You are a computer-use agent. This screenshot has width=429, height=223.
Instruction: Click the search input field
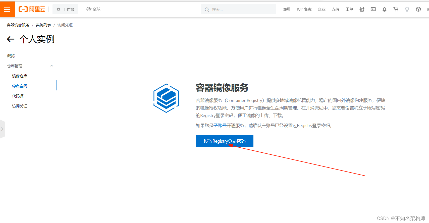pos(238,9)
